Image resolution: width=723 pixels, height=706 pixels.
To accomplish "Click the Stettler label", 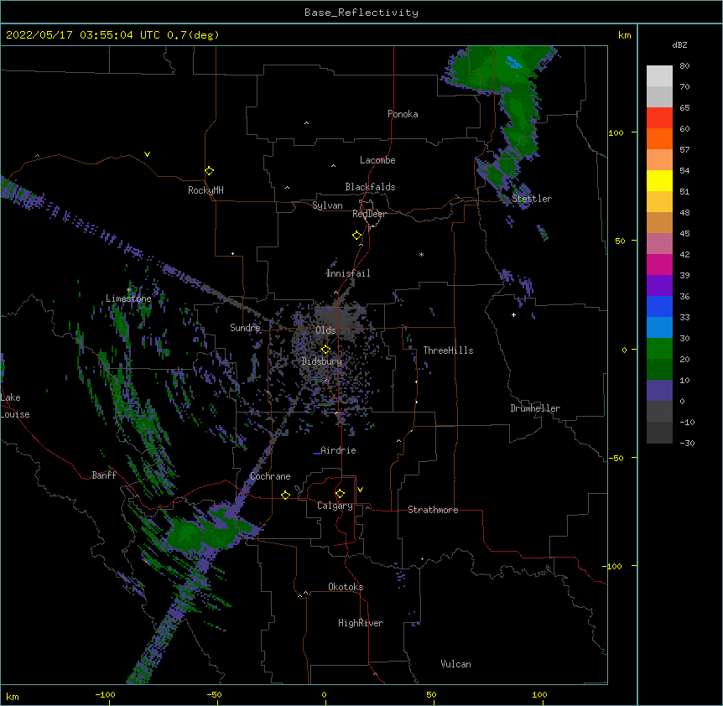I will 532,199.
